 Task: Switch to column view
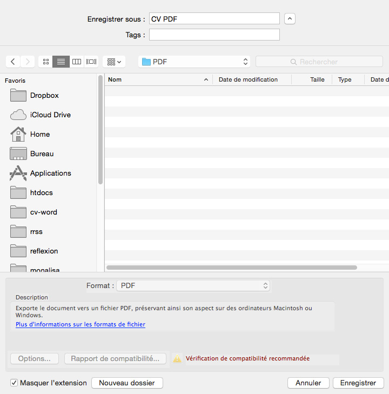pos(77,62)
